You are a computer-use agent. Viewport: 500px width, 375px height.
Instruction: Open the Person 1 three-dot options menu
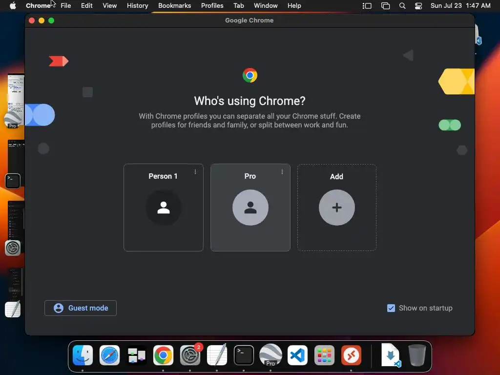(x=195, y=172)
